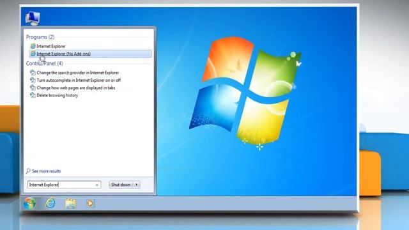This screenshot has width=409, height=230.
Task: Click the Internet Explorer (No Add-ons) icon
Action: (33, 54)
